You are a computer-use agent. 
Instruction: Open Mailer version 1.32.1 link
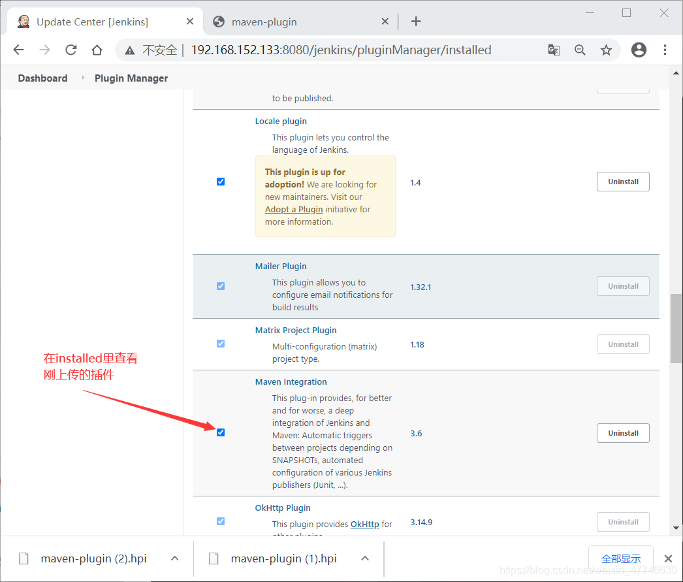(421, 287)
